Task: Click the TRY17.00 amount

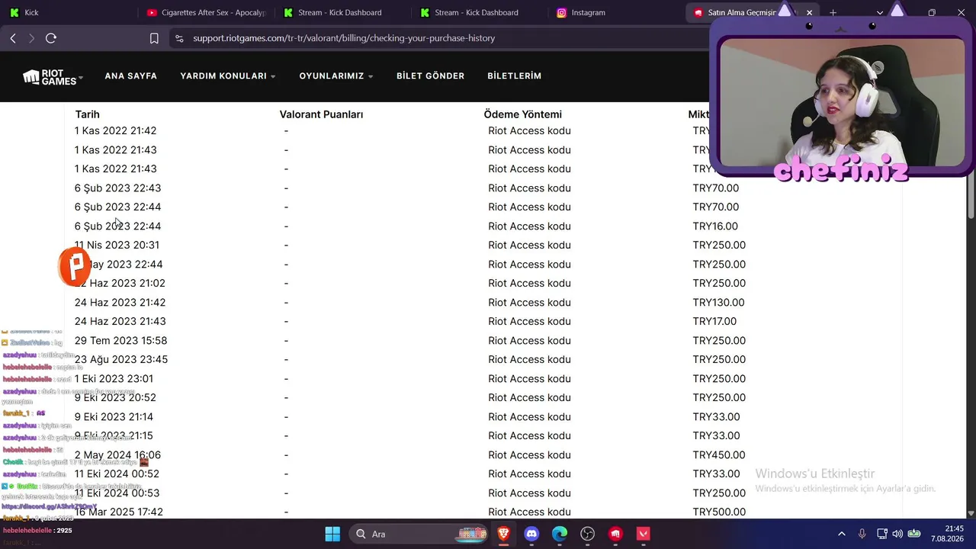Action: 714,321
